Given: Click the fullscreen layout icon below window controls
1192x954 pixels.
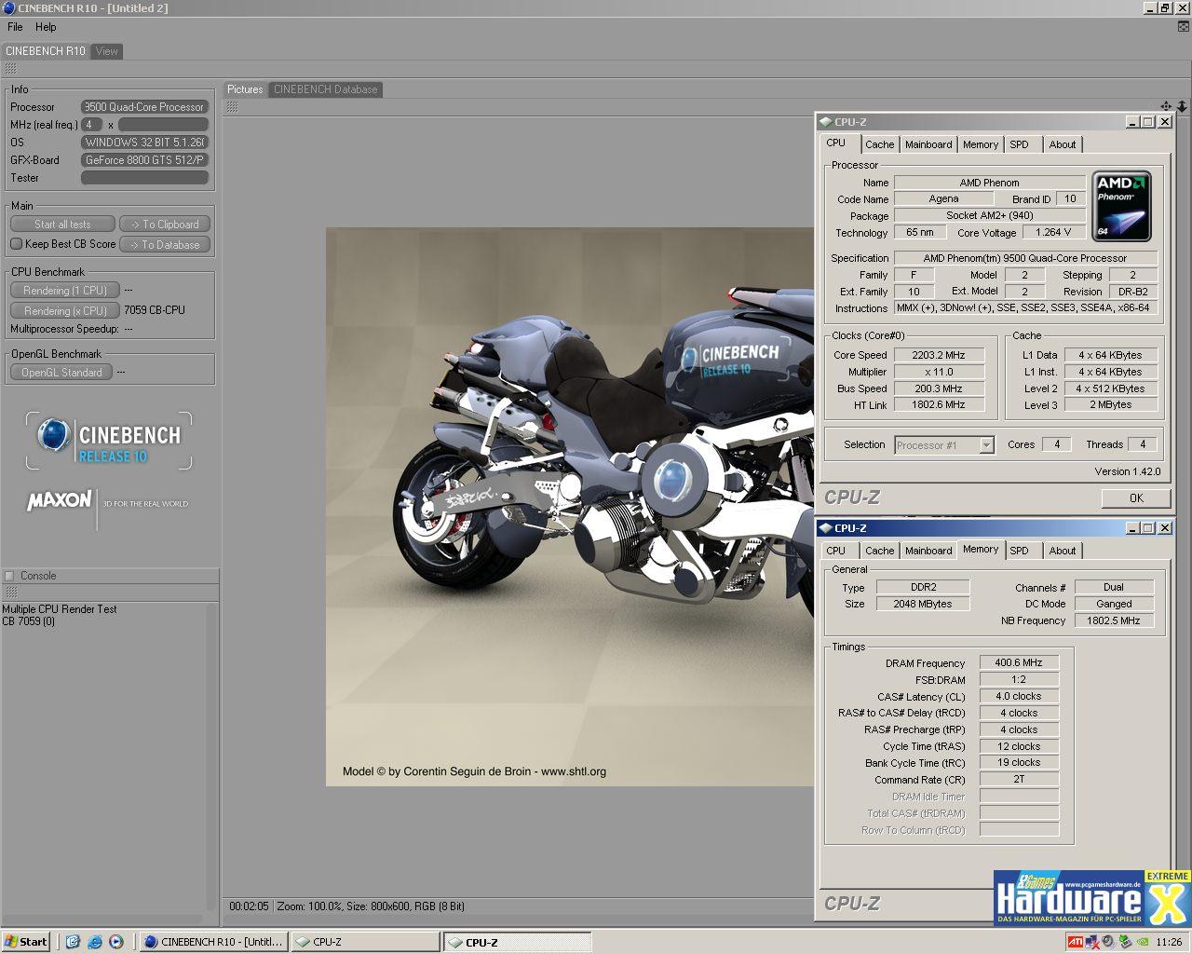Looking at the screenshot, I should tap(1184, 27).
